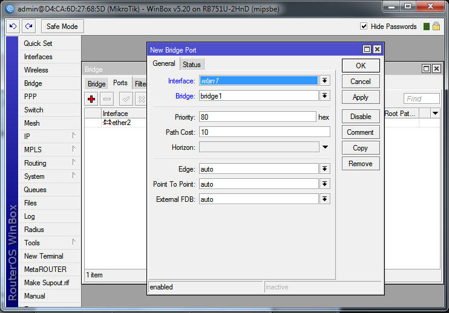This screenshot has width=449, height=313.
Task: Click the red plus add icon
Action: point(92,98)
